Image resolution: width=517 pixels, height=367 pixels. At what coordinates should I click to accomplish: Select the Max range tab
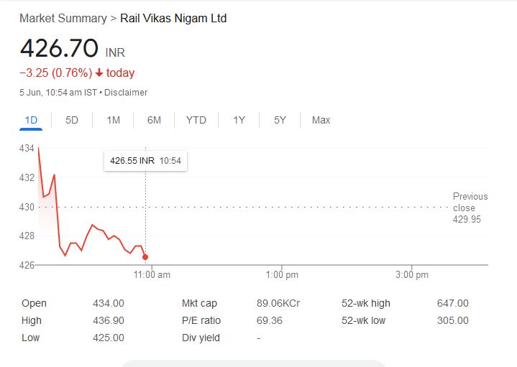click(x=321, y=120)
